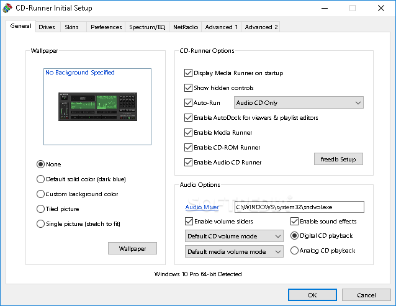The image size is (396, 306).
Task: Open the Audio CD Only dropdown
Action: (299, 102)
